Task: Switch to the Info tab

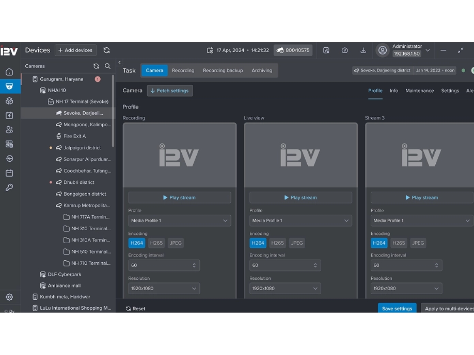Action: [394, 91]
